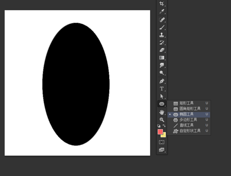231x176 pixels.
Task: Select the Eyedropper tool
Action: [162, 11]
